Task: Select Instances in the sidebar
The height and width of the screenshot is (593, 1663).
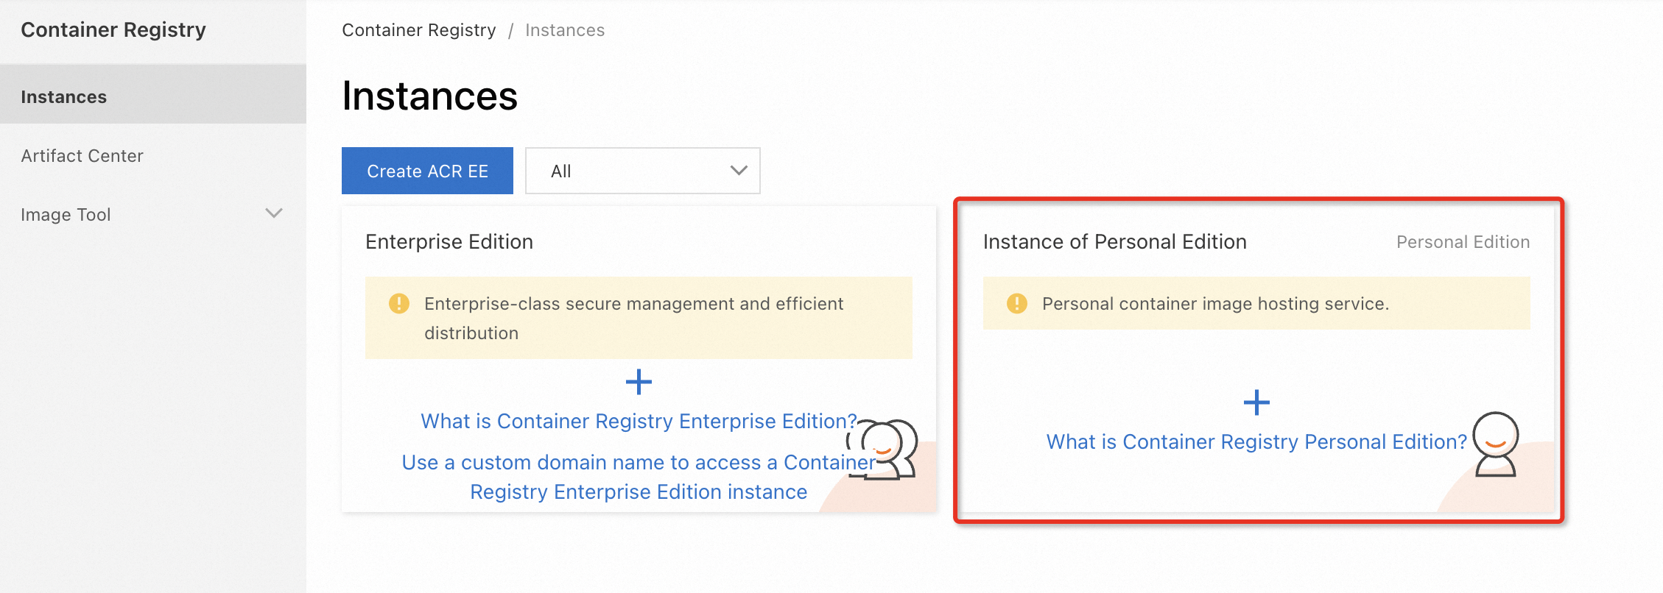Action: [153, 94]
